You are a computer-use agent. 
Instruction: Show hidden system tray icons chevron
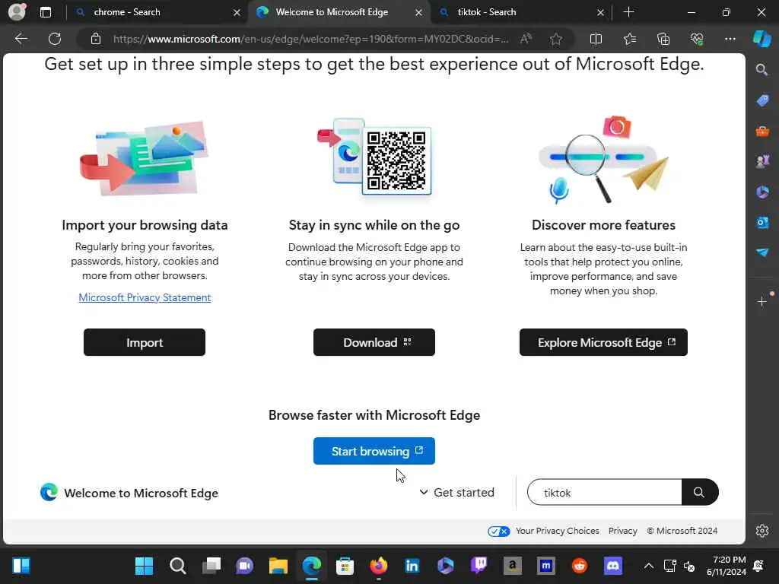point(648,566)
